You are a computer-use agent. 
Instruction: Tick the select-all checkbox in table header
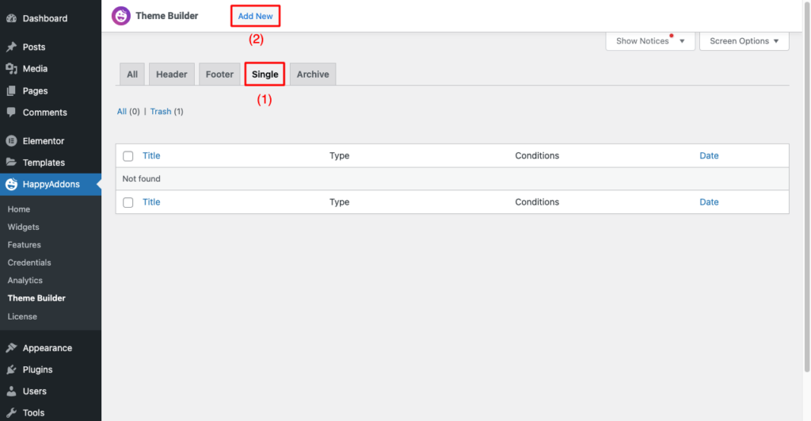click(128, 156)
